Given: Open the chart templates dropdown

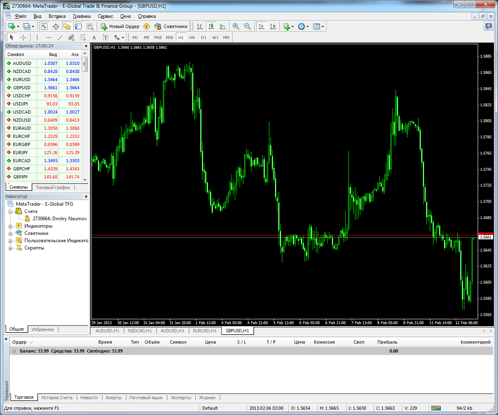Looking at the screenshot, I should click(318, 26).
